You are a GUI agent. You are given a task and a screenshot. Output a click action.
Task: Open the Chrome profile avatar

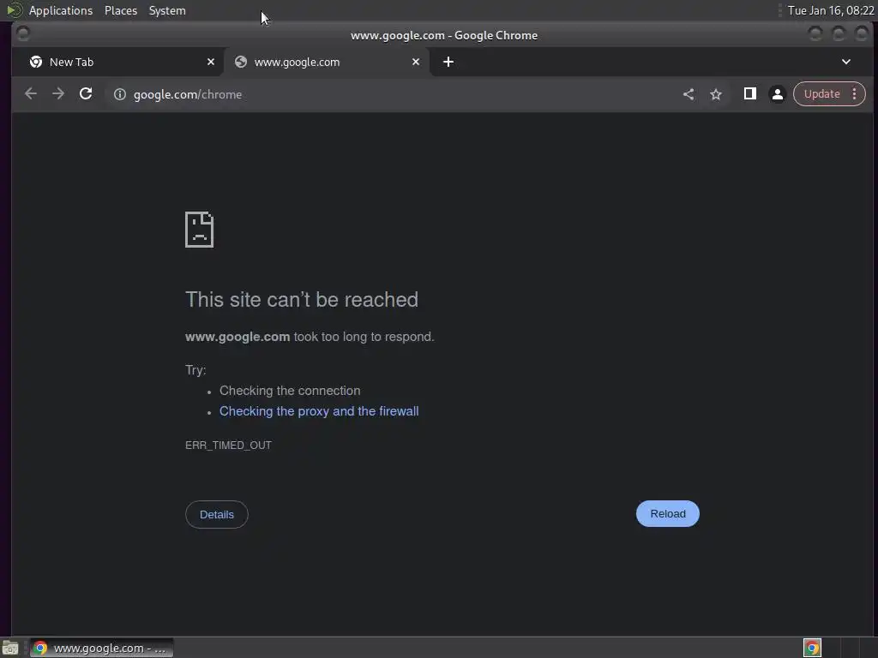coord(777,94)
